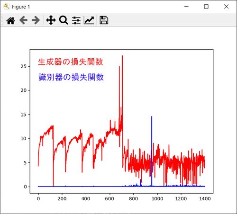The image size is (237, 214).
Task: Click the x-axis tick label 1400
Action: click(x=205, y=198)
